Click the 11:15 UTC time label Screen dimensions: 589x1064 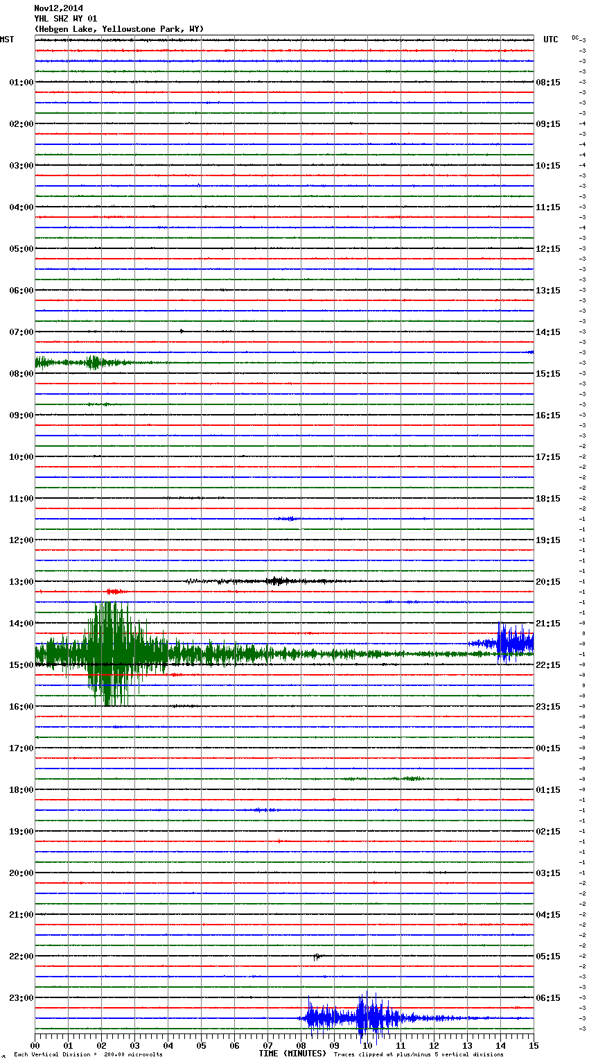(x=548, y=207)
